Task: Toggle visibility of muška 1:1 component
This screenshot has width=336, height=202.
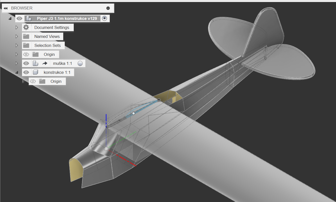Action: pos(26,64)
